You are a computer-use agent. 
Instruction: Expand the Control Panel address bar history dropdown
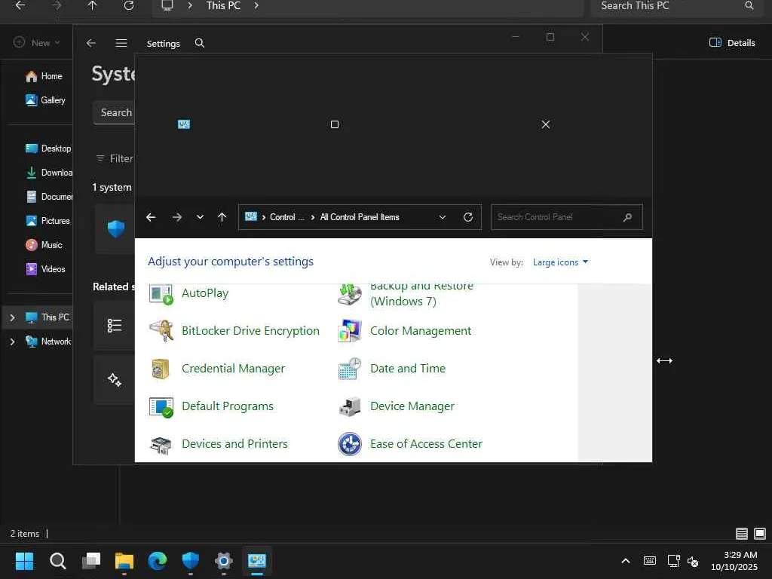point(442,217)
